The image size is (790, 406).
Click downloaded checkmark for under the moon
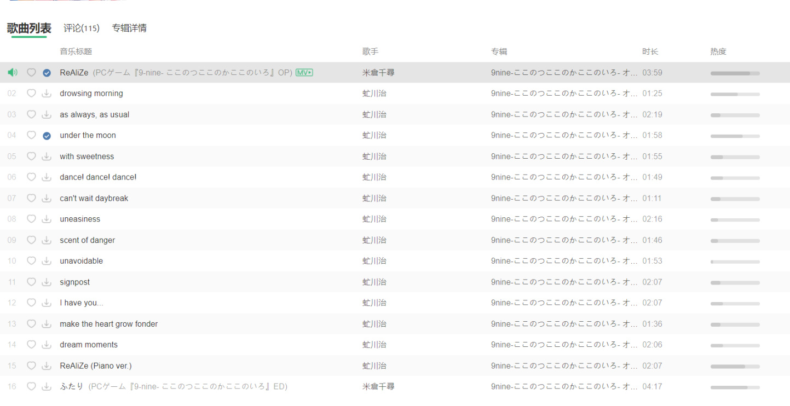tap(47, 136)
